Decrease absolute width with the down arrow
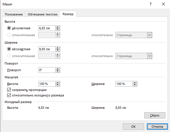Image resolution: width=170 pixels, height=132 pixels. point(57,50)
